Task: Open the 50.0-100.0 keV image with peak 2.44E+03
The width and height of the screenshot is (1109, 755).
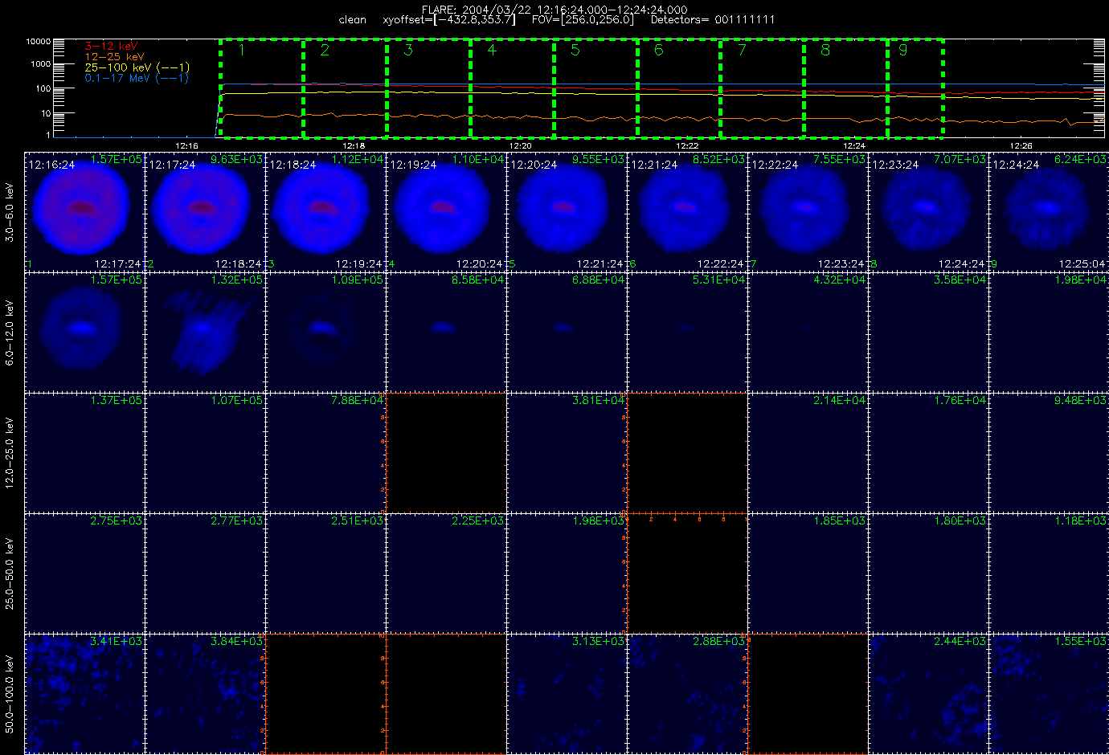Action: tap(928, 693)
